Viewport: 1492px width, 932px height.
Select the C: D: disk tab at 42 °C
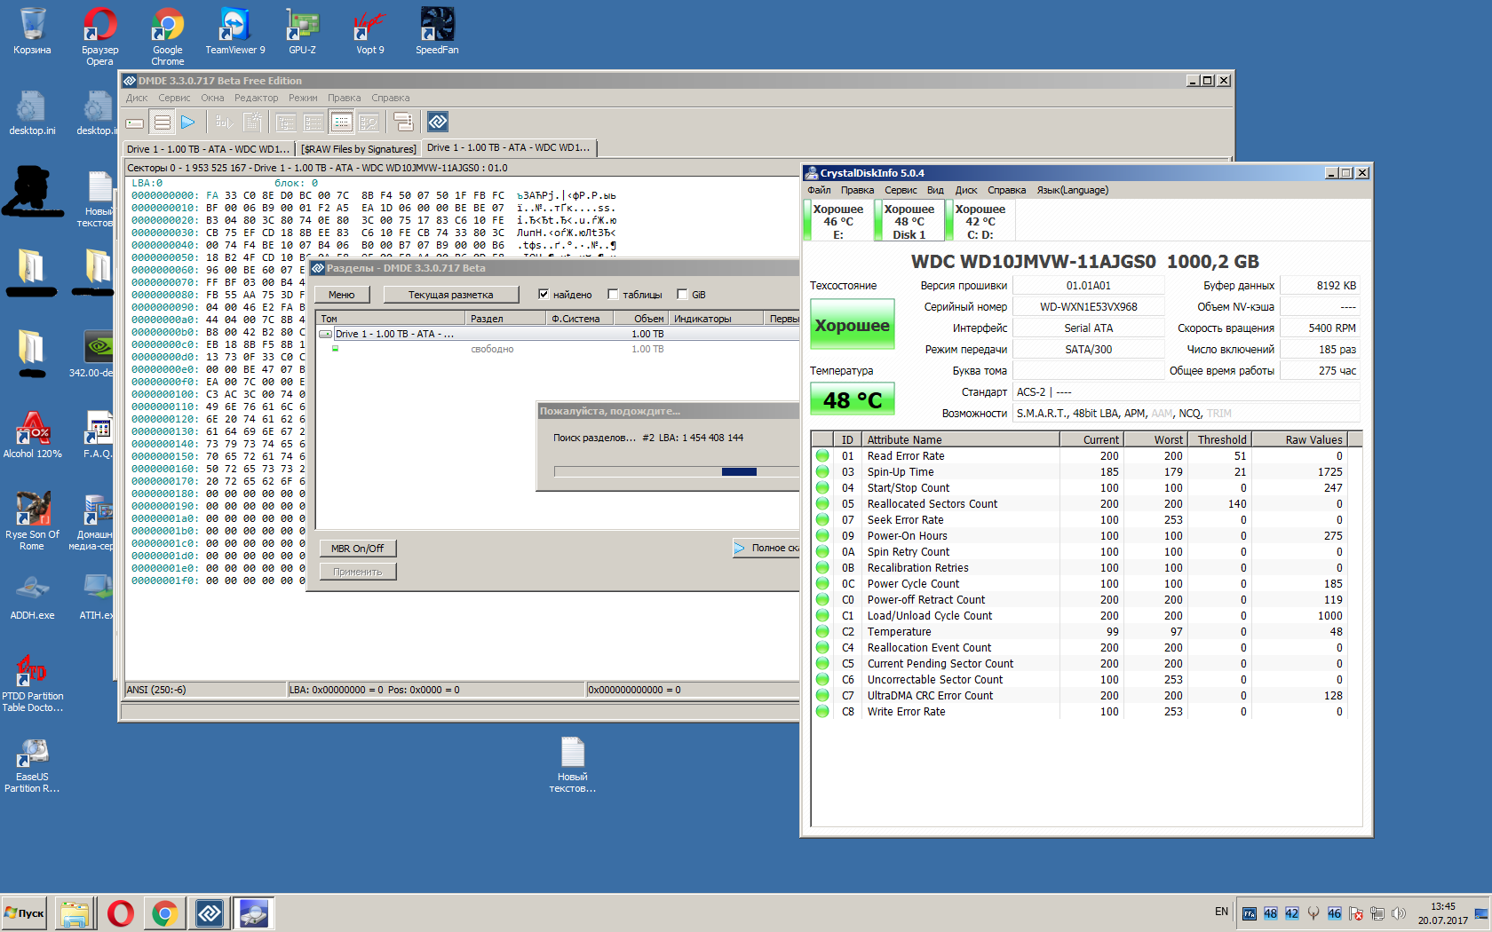click(980, 221)
